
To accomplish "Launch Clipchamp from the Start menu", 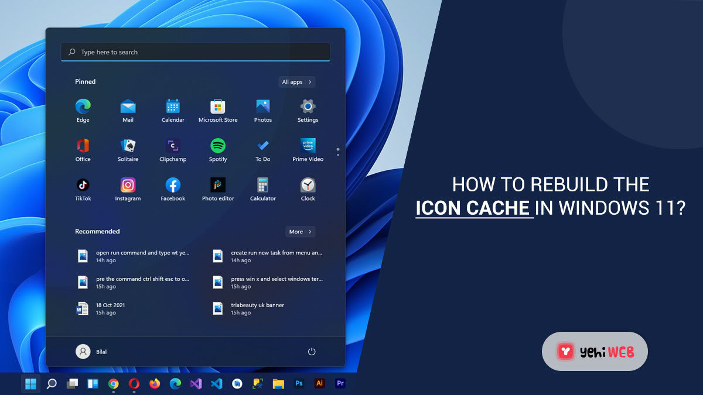I will [x=173, y=146].
